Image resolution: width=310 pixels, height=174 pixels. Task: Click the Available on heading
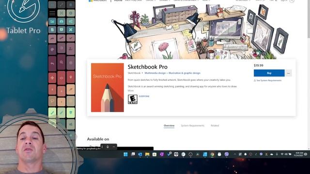click(x=98, y=139)
